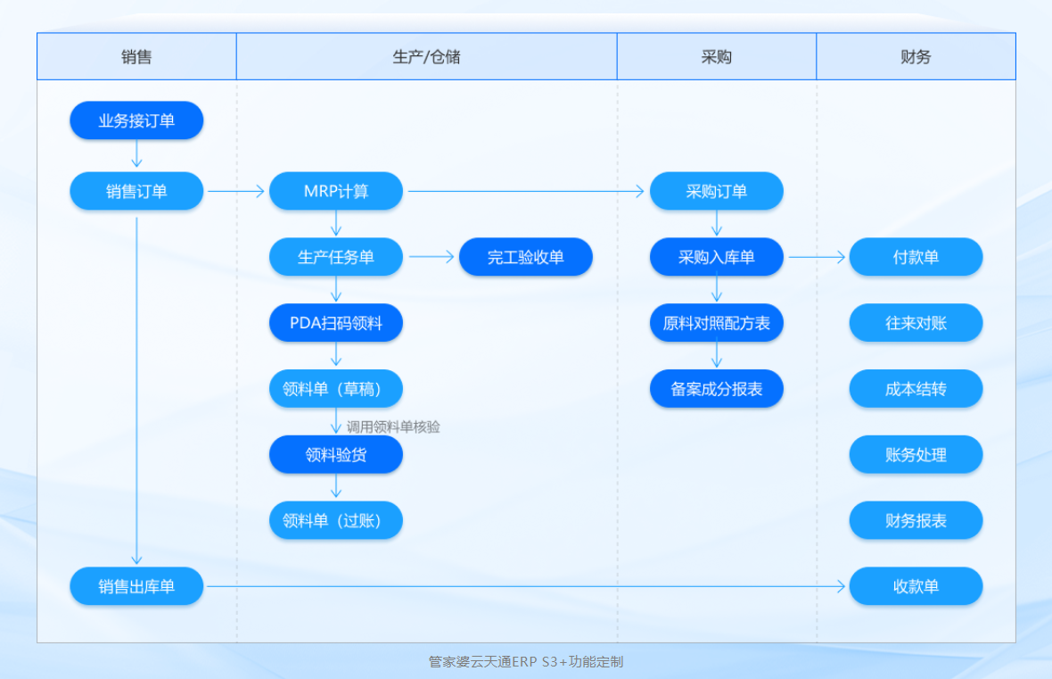Click the 备案成分报表 button
The width and height of the screenshot is (1052, 679).
[716, 389]
